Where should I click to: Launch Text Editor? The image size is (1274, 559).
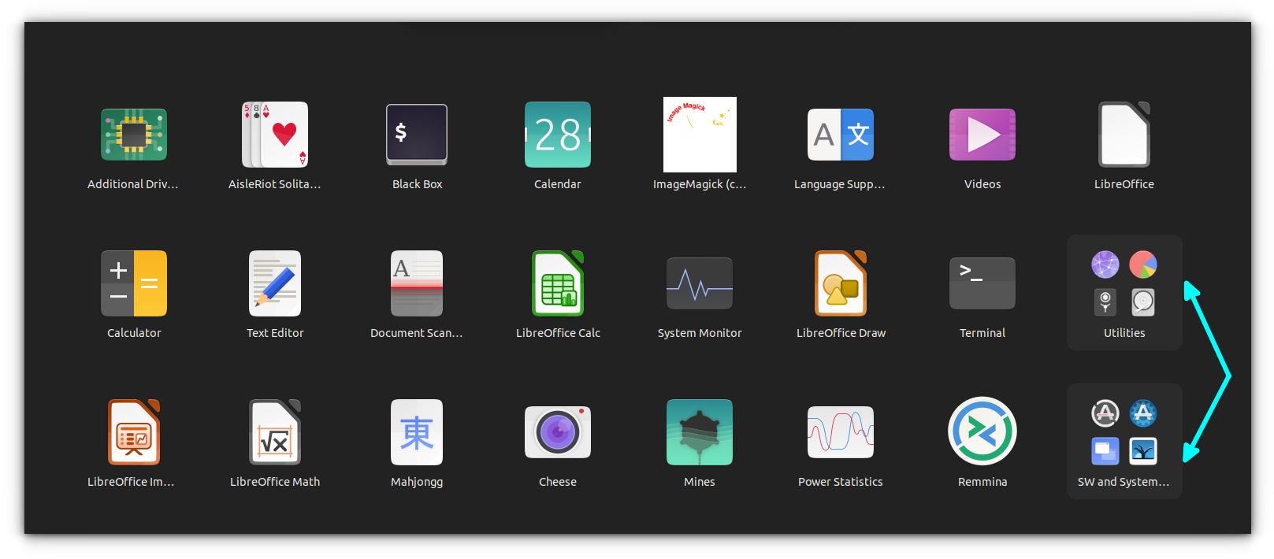pyautogui.click(x=275, y=283)
